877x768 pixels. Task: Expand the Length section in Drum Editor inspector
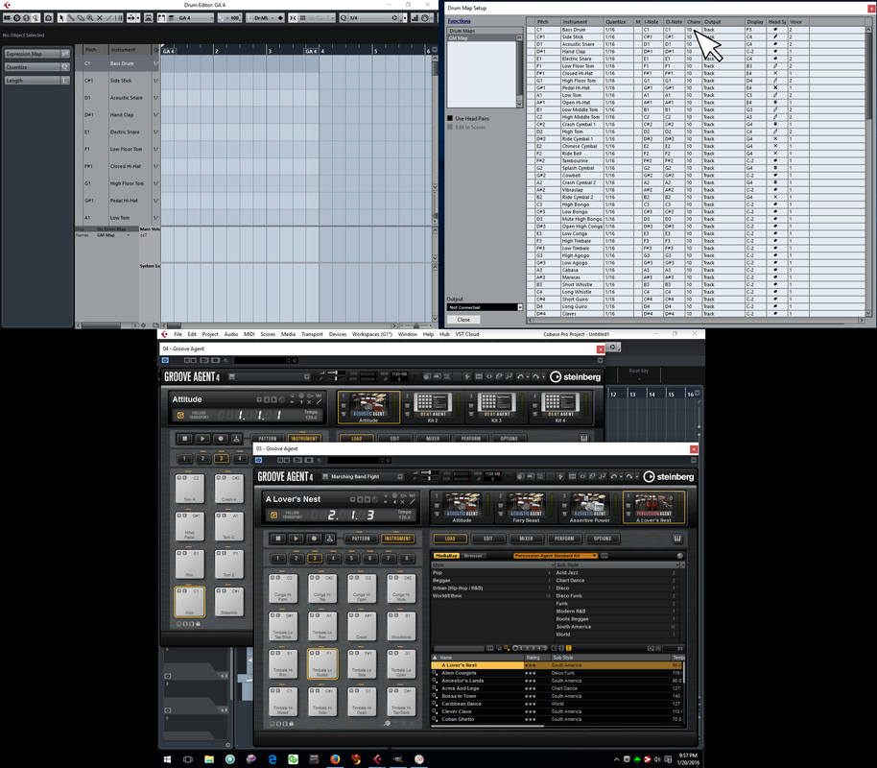coord(36,81)
